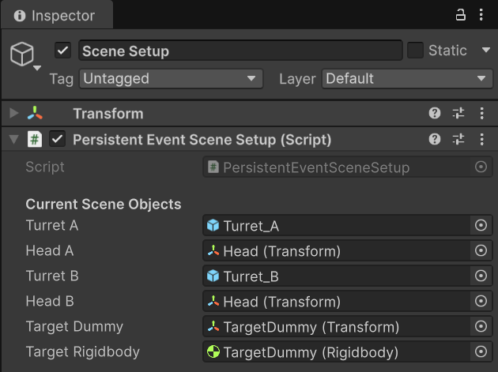The image size is (498, 372).
Task: Disable the Persistent Event Scene Setup script
Action: (57, 139)
